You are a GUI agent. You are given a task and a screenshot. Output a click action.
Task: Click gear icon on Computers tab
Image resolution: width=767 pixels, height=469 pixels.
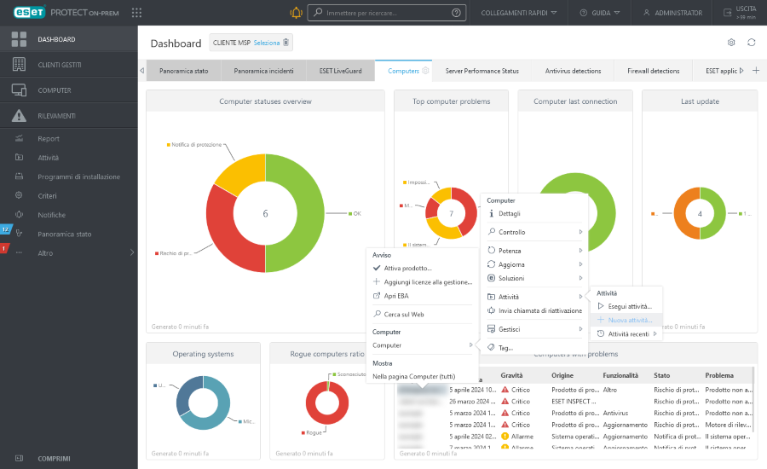425,71
